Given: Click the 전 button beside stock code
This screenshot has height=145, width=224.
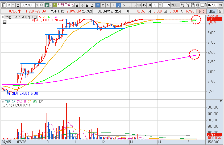Looking at the screenshot, I should click(18, 5).
